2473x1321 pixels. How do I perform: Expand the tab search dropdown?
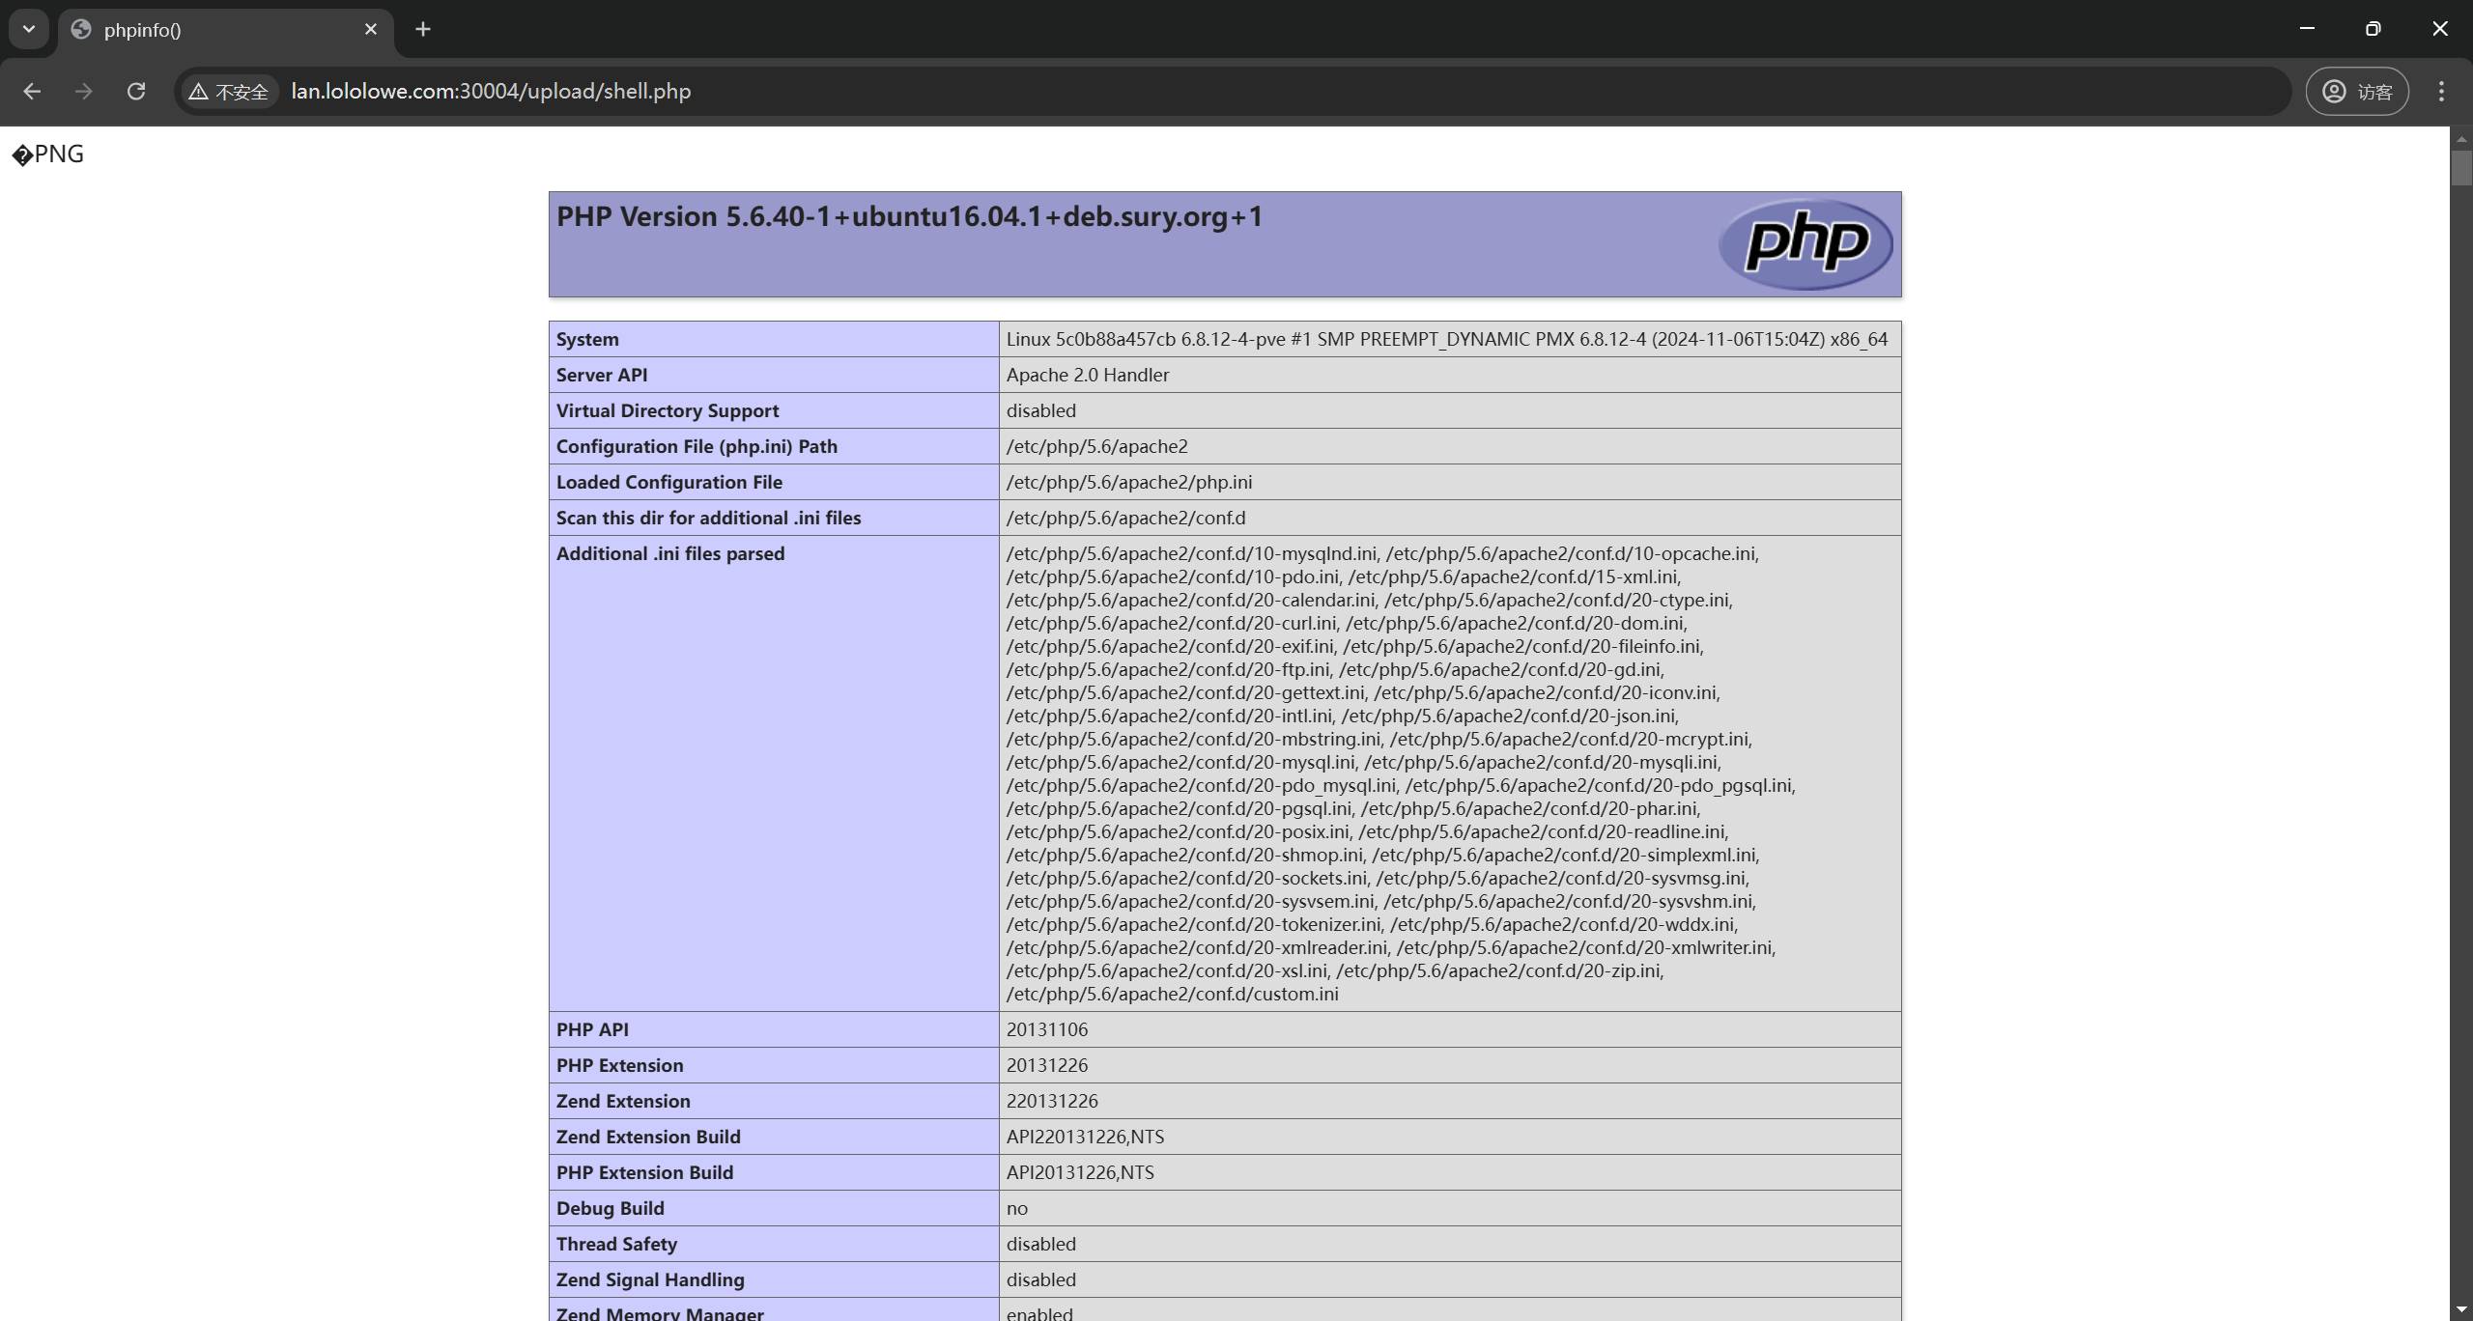tap(29, 30)
